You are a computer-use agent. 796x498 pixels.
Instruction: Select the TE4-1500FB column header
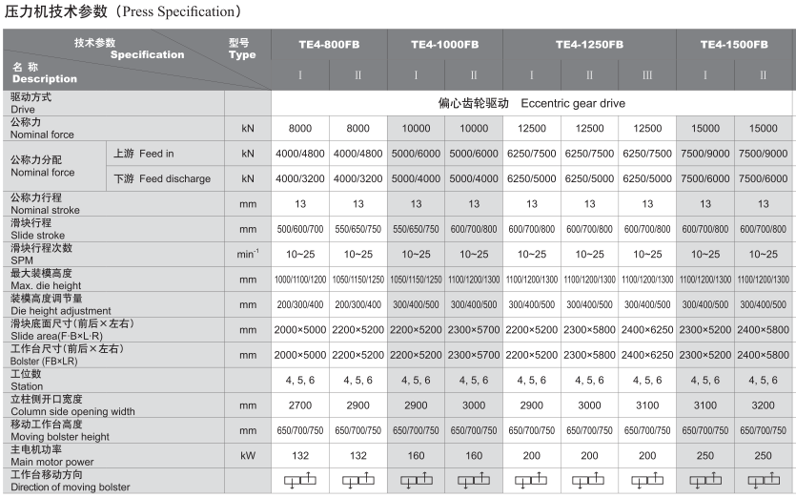pyautogui.click(x=734, y=45)
